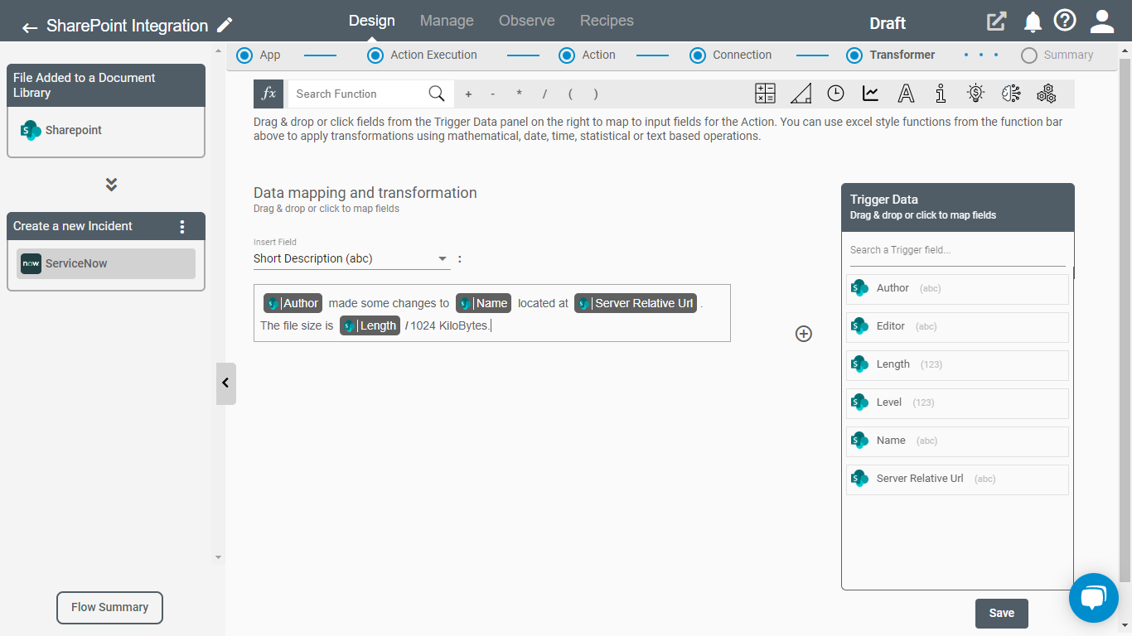Insert an opening parenthesis
Viewport: 1132px width, 636px height.
570,94
